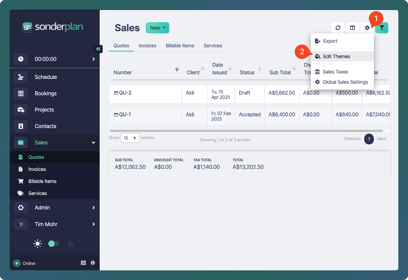Change the entries per page select
This screenshot has height=280, width=408.
pyautogui.click(x=130, y=138)
